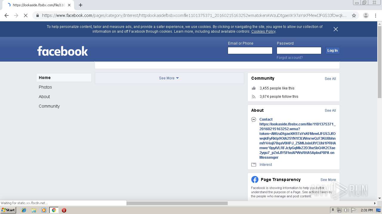The width and height of the screenshot is (382, 214).
Task: Close the lookaside.fbsbx.com tab
Action: coord(69,5)
